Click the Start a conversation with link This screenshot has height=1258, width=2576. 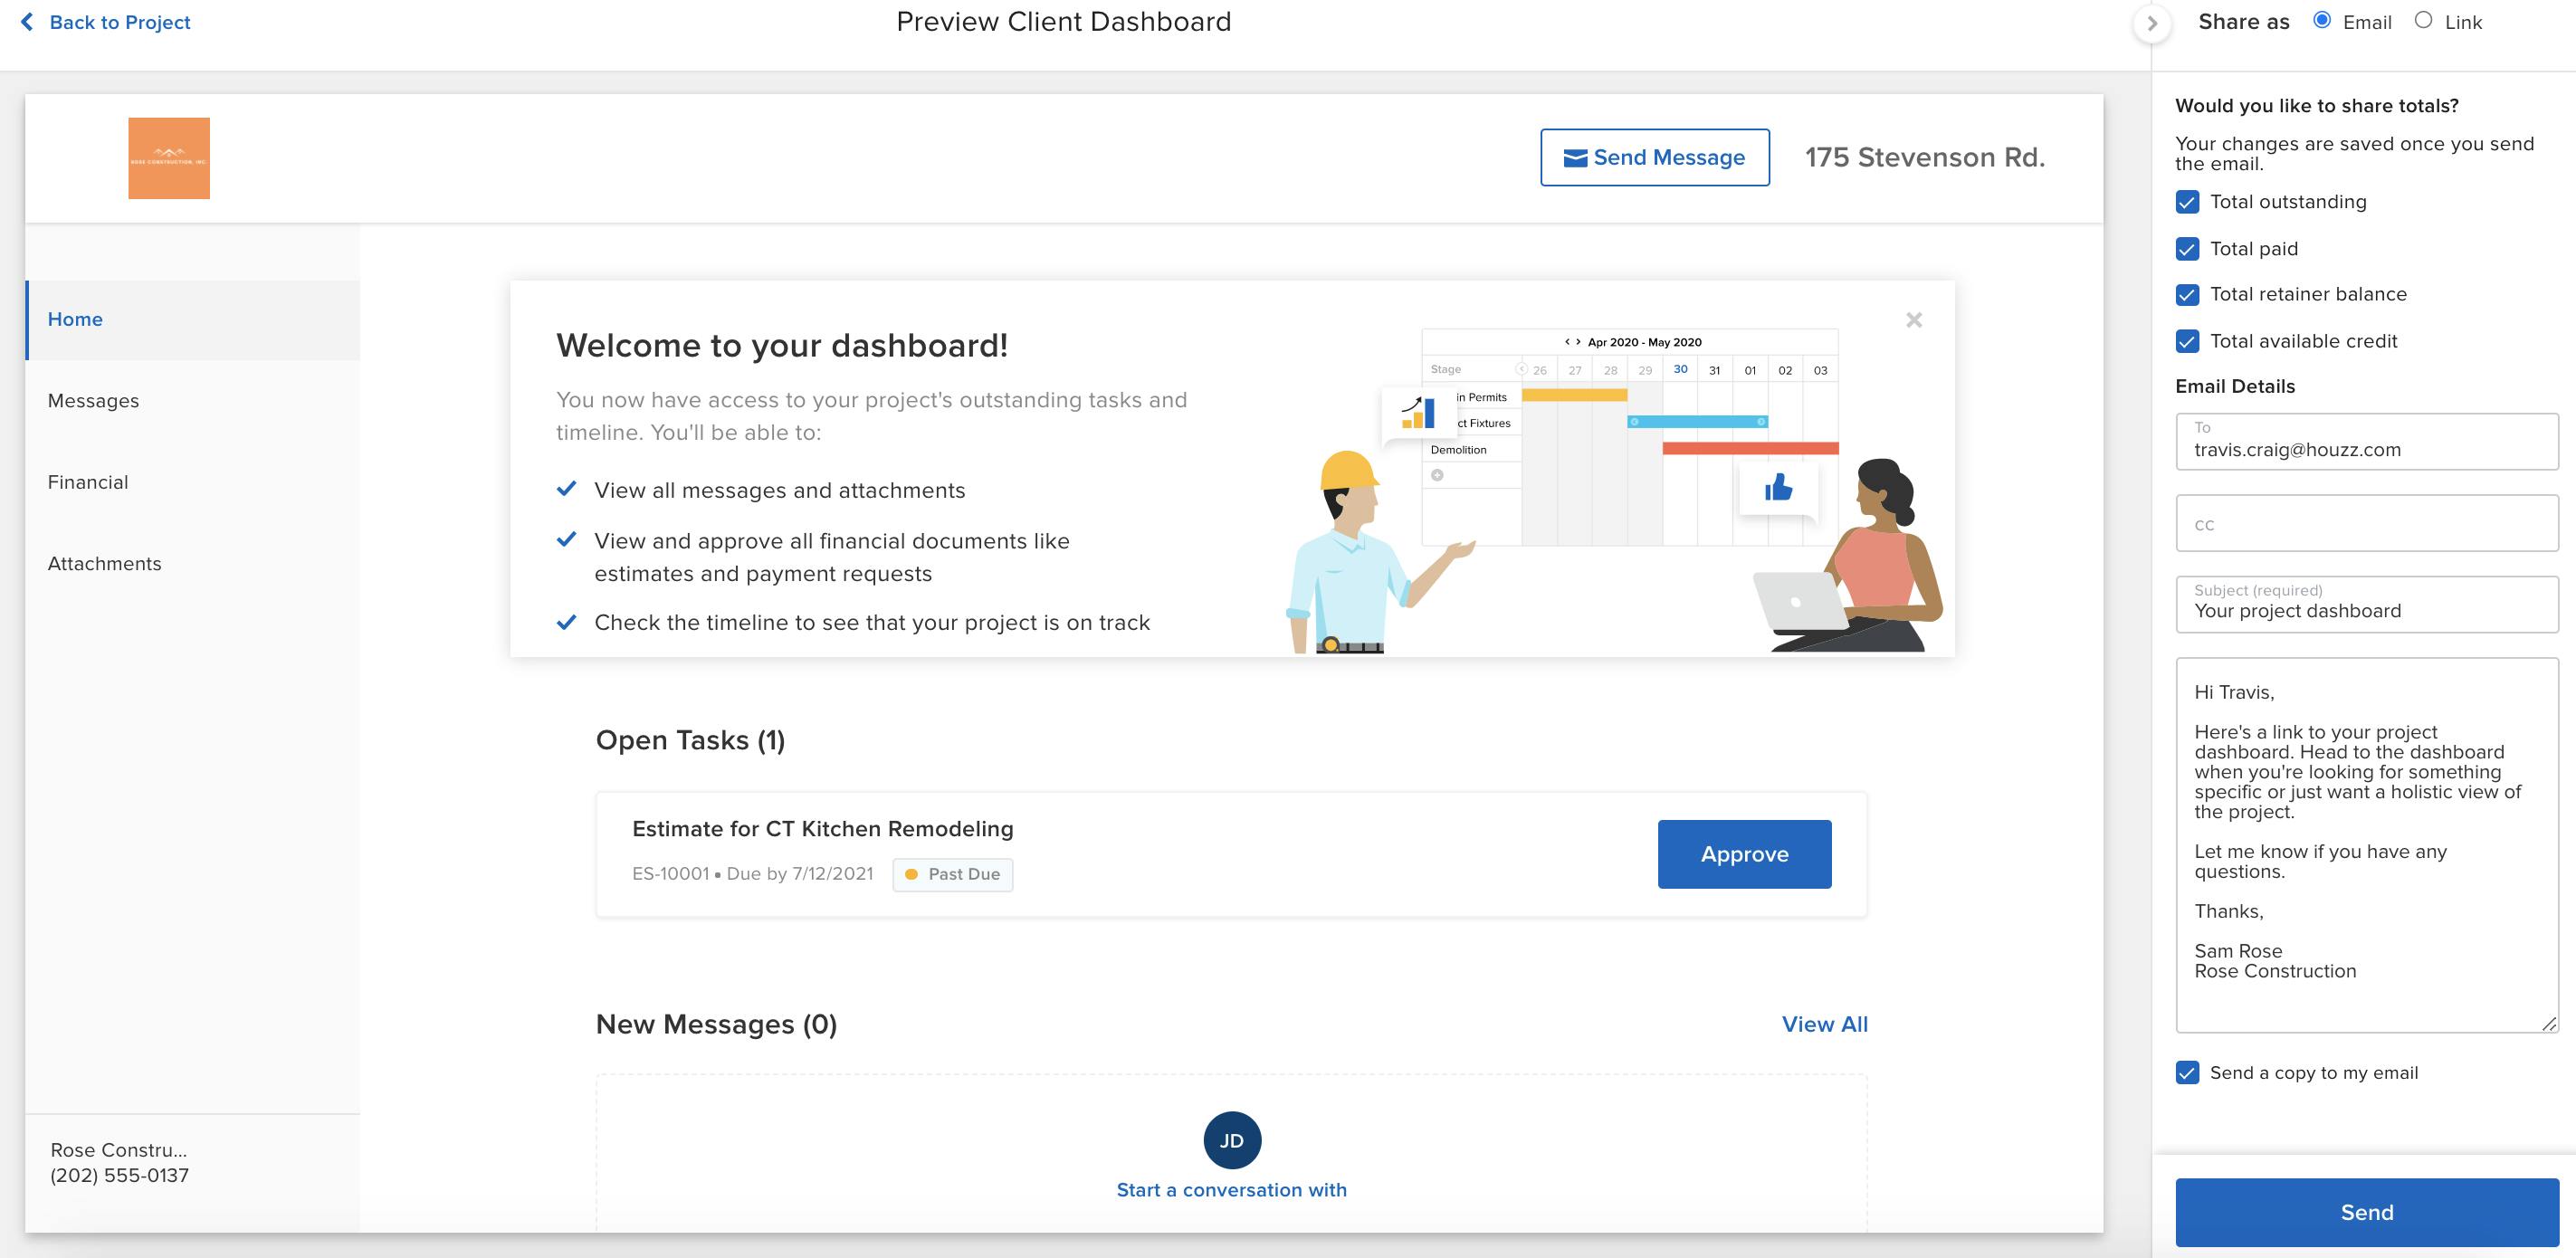(x=1231, y=1189)
